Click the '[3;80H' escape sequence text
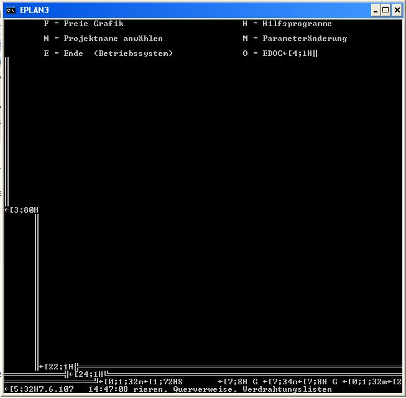The image size is (406, 398). tap(24, 210)
